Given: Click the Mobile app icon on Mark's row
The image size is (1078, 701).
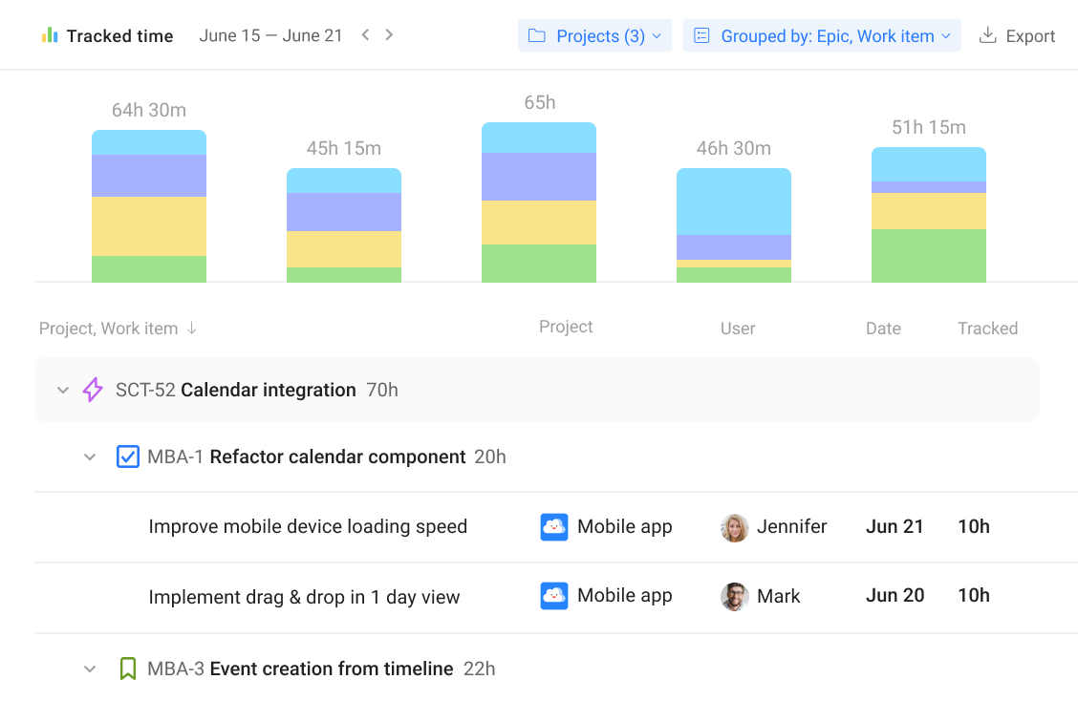Looking at the screenshot, I should (x=553, y=595).
